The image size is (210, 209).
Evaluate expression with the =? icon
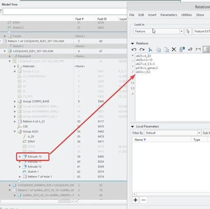tap(190, 49)
